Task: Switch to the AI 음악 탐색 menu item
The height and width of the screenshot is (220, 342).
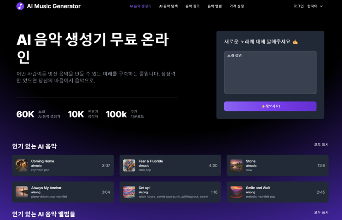Action: (x=168, y=6)
